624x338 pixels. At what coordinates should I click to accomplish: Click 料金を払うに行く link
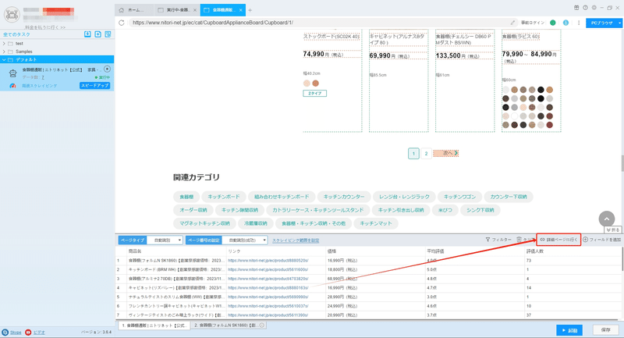click(x=45, y=27)
